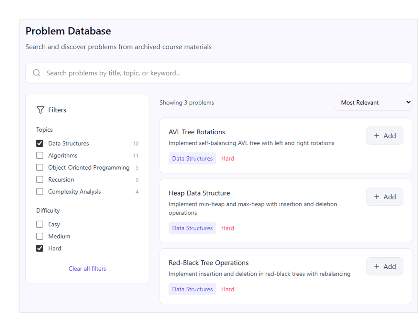Click the Showing 3 problems text
The image size is (418, 313).
point(187,103)
